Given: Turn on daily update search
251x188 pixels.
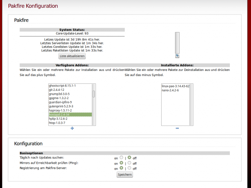Looking at the screenshot, I should coord(122,157).
